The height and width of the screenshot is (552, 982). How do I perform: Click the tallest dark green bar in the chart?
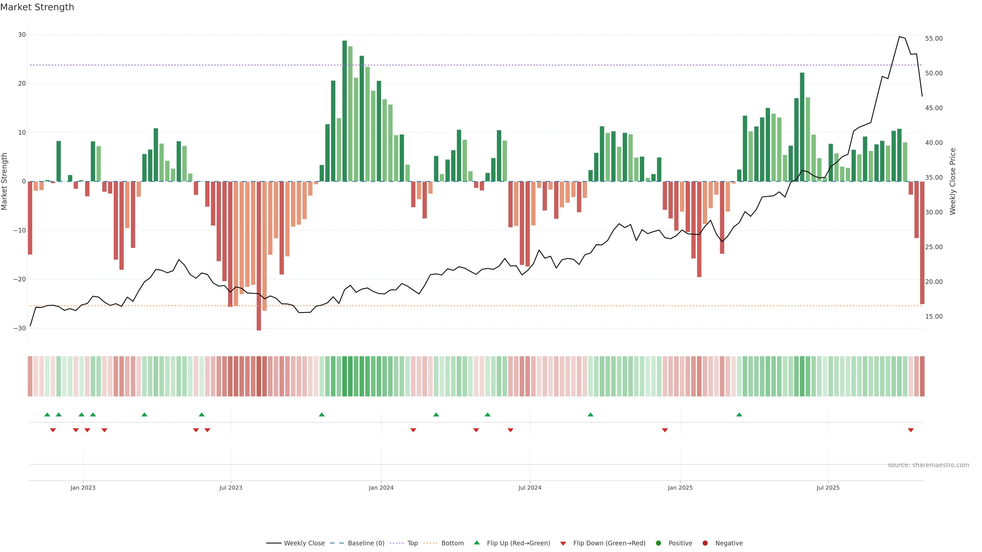point(345,110)
